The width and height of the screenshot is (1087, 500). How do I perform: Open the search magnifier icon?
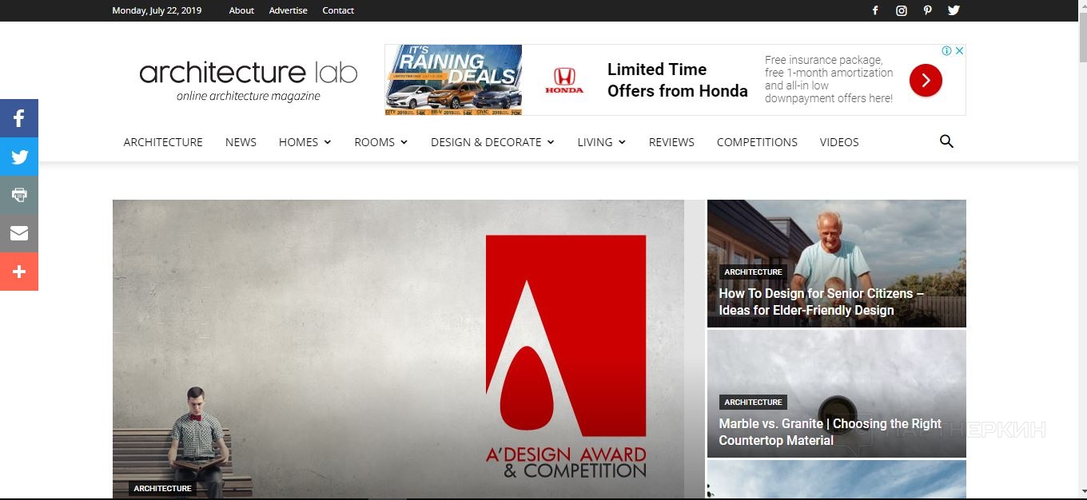pos(946,141)
